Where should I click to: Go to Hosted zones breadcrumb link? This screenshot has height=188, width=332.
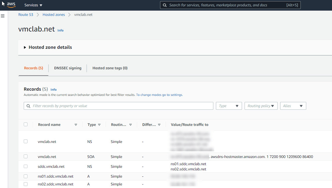[54, 14]
